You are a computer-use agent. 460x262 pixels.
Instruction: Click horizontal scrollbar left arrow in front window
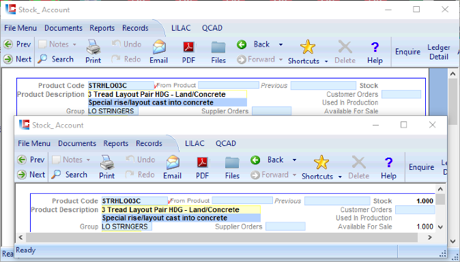coord(20,237)
